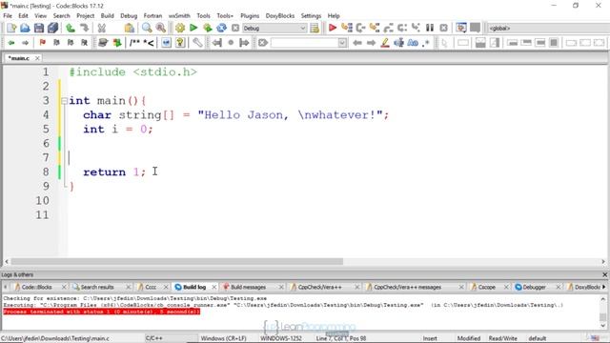Open the Settings menu

pyautogui.click(x=311, y=16)
